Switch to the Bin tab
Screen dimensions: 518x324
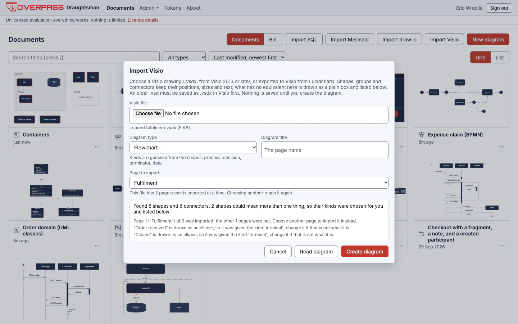click(x=273, y=40)
